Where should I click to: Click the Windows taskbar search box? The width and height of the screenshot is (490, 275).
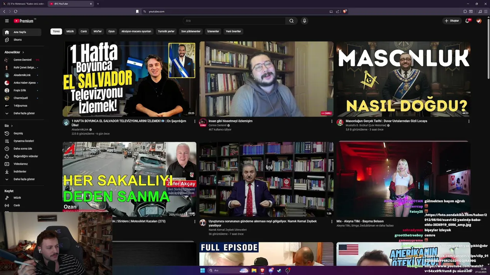pyautogui.click(x=228, y=270)
